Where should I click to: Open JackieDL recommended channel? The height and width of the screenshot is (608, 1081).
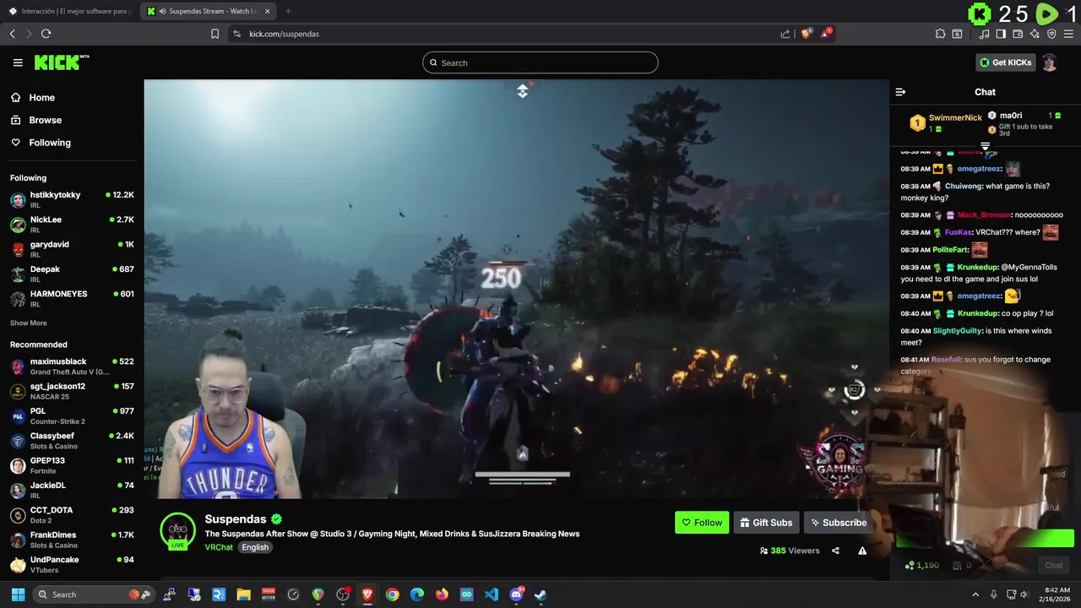tap(72, 490)
